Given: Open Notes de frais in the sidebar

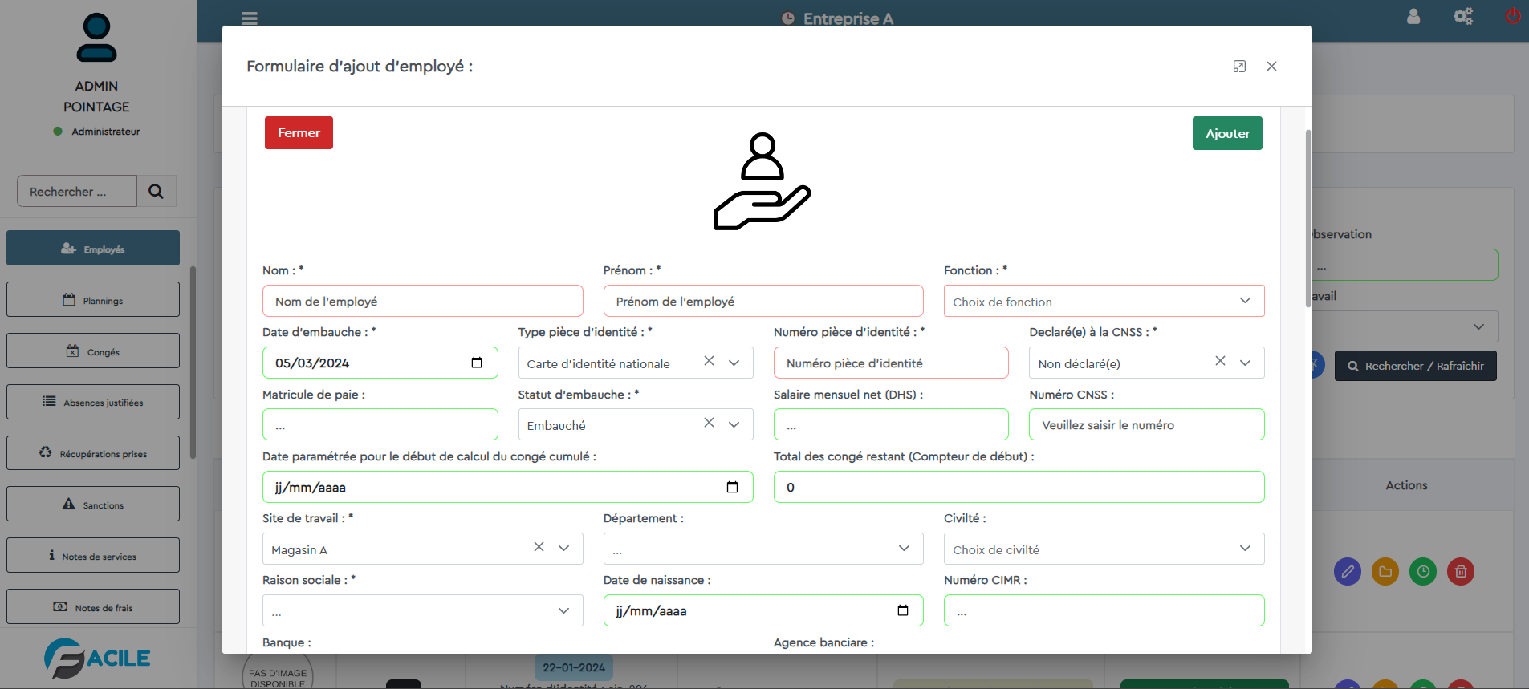Looking at the screenshot, I should click(x=93, y=607).
